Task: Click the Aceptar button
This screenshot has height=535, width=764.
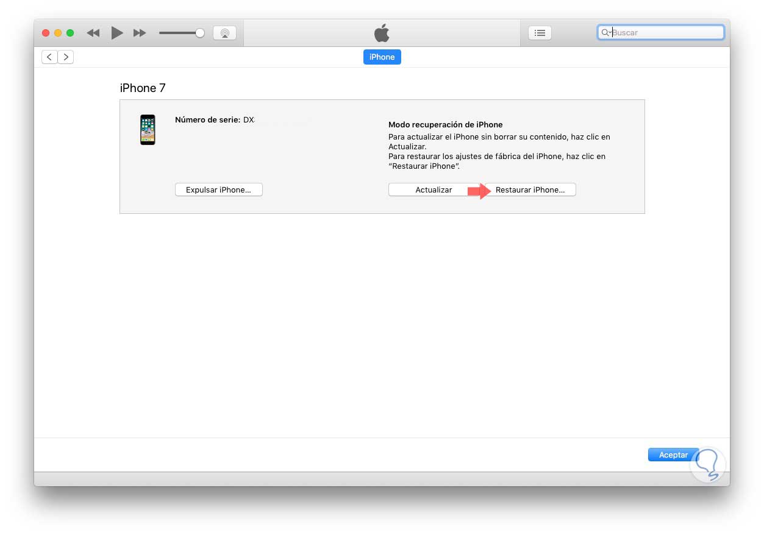Action: tap(673, 455)
